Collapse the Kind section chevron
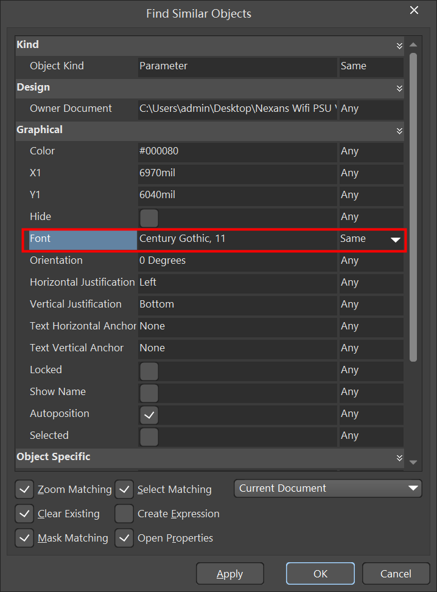The image size is (437, 592). tap(399, 46)
